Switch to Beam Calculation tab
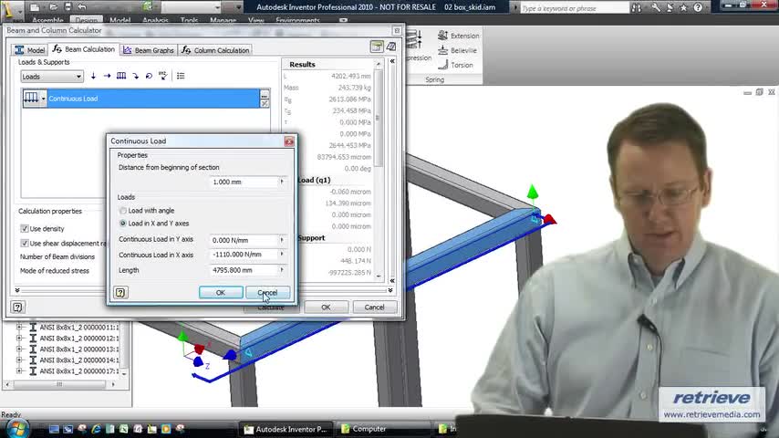The height and width of the screenshot is (438, 779). pyautogui.click(x=84, y=49)
